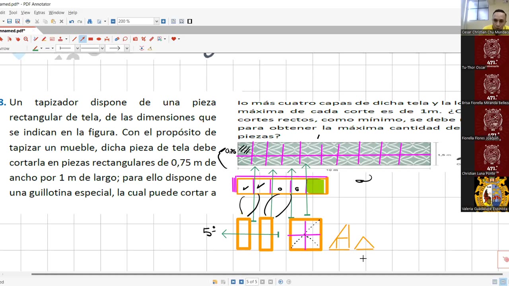
Task: Open the Extras menu
Action: tap(39, 13)
